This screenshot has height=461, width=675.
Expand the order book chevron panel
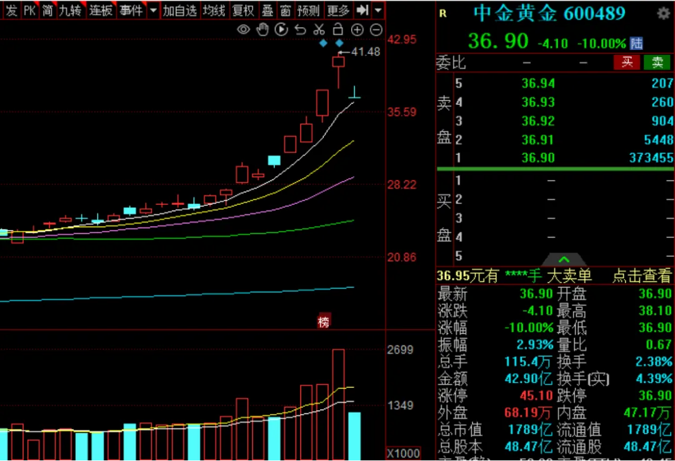point(564,259)
